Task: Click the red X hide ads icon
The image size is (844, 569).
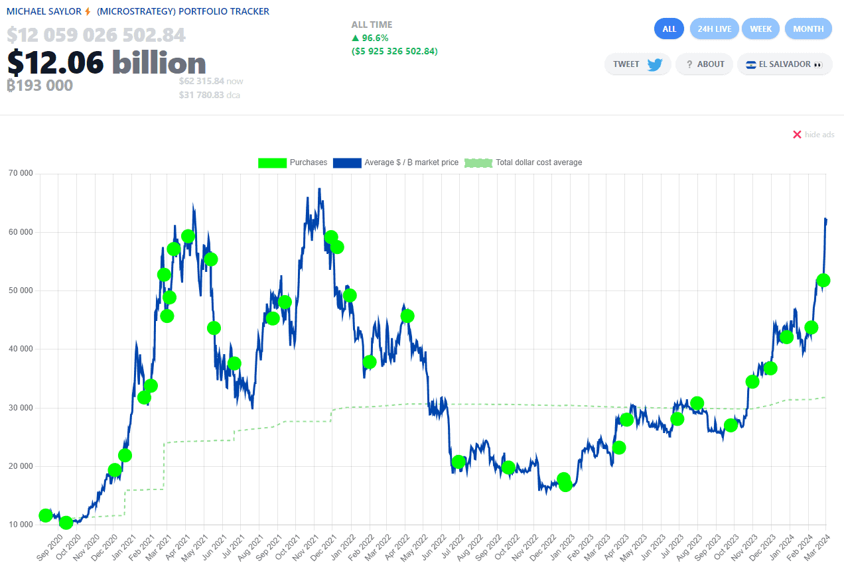Action: (797, 135)
